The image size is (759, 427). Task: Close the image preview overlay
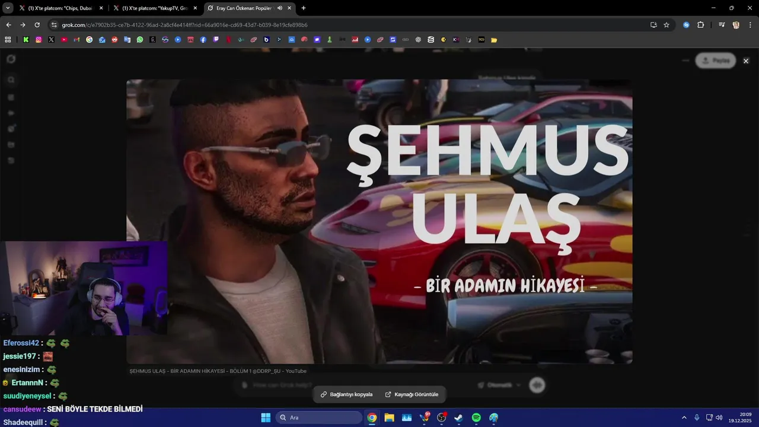tap(746, 61)
